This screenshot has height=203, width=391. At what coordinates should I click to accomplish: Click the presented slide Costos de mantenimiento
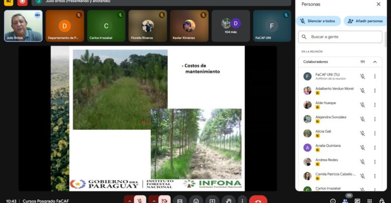[148, 119]
